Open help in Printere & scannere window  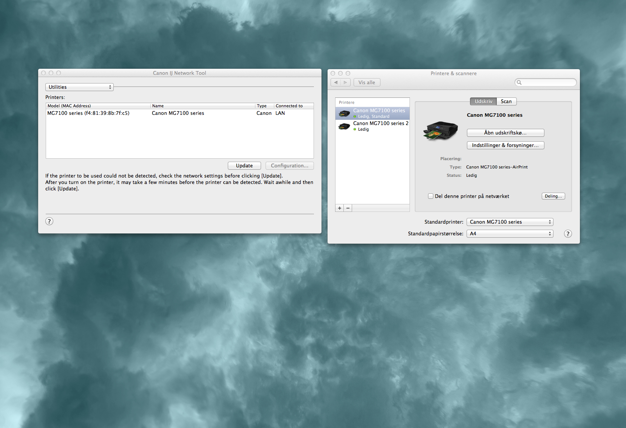pyautogui.click(x=568, y=233)
